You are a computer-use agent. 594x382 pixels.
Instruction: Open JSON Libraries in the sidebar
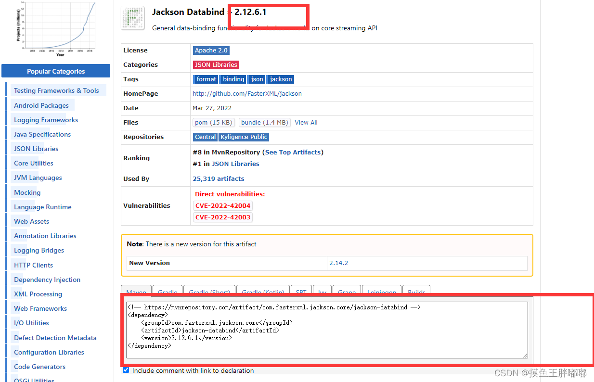coord(36,149)
